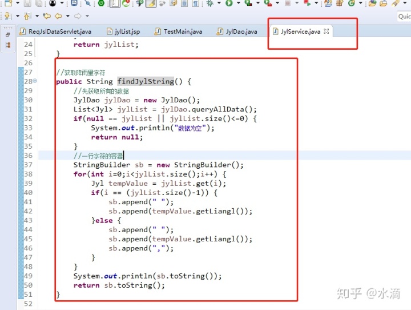Click the Run External Tools icon
The height and width of the screenshot is (310, 411).
(x=268, y=3)
